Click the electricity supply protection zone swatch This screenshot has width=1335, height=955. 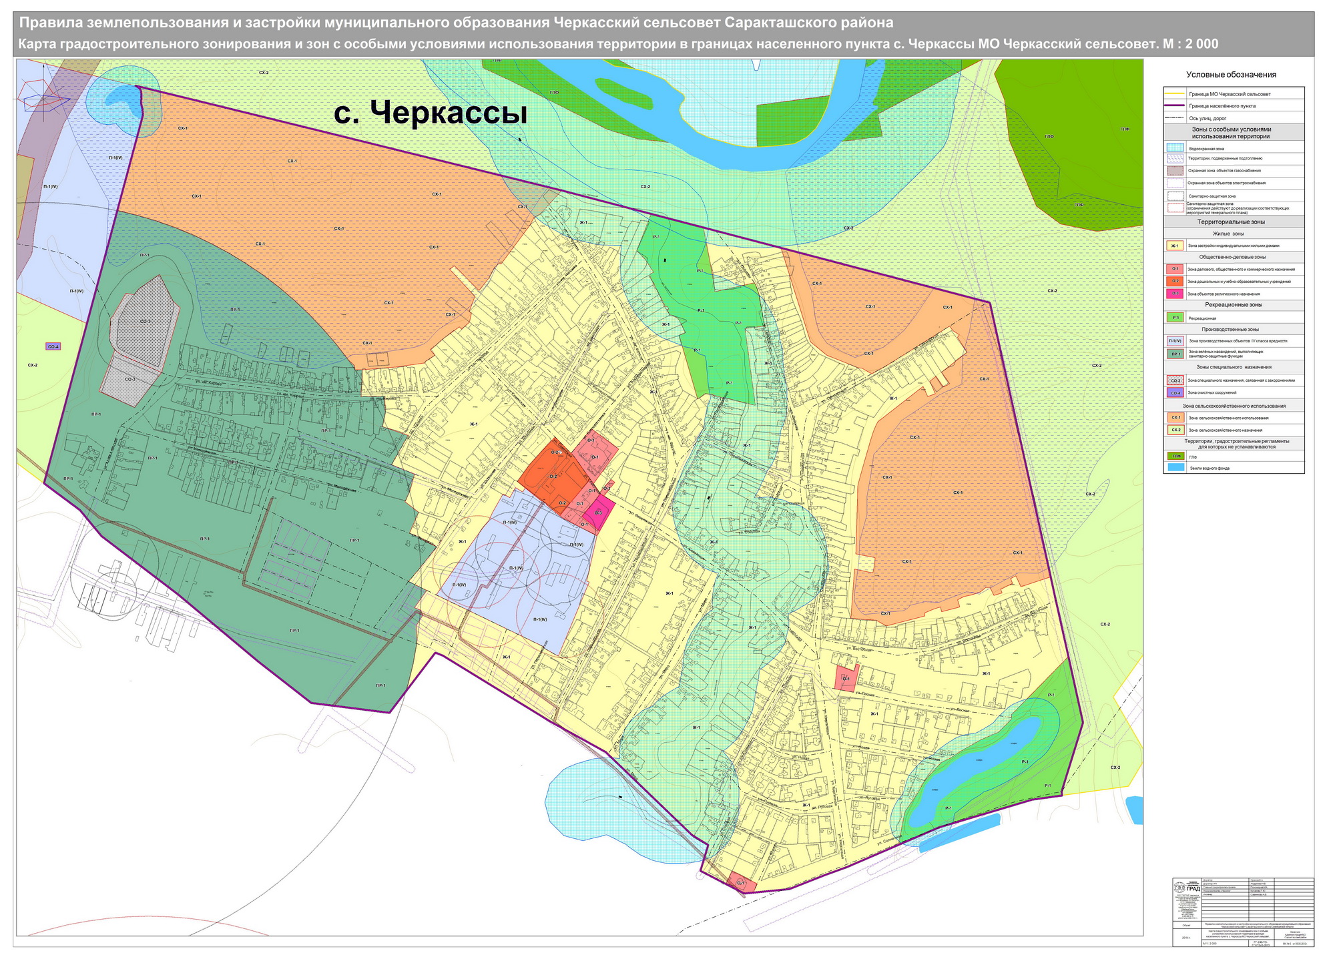[x=1175, y=184]
